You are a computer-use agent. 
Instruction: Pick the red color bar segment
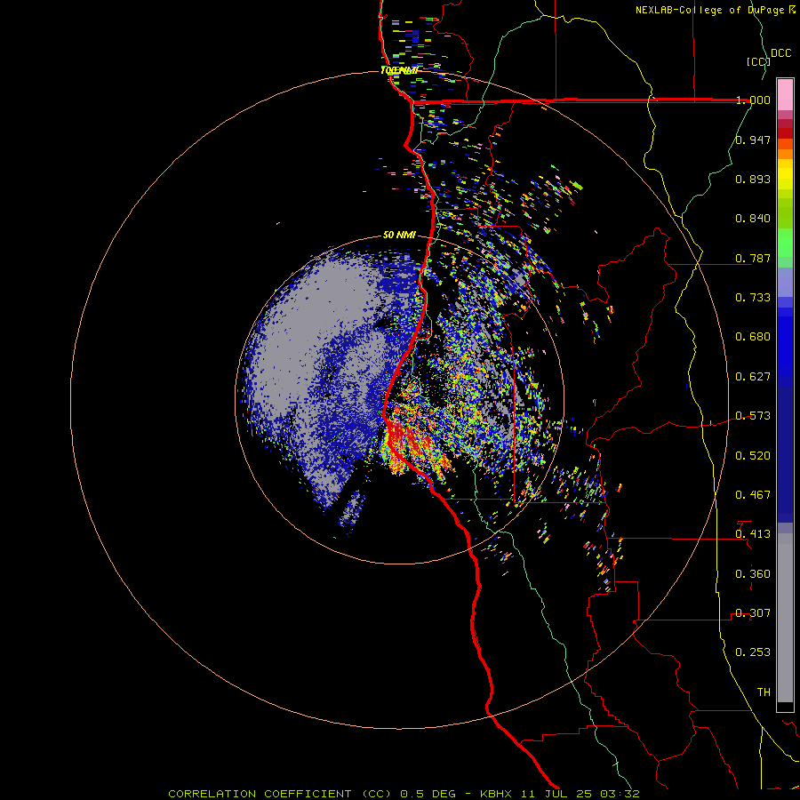785,133
